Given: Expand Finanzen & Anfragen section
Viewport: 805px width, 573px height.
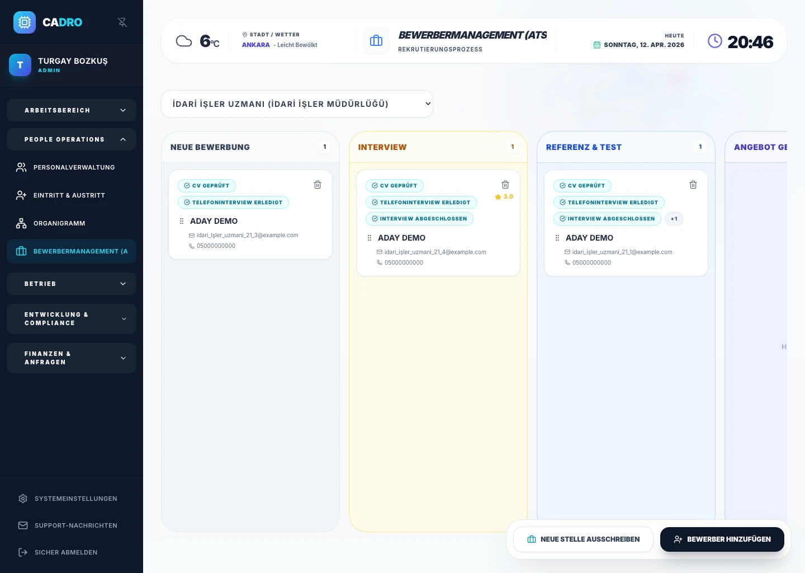Looking at the screenshot, I should 72,358.
